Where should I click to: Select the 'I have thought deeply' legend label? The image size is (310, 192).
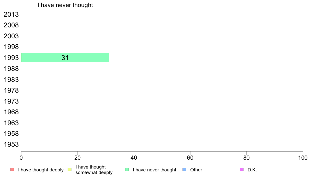pos(41,170)
